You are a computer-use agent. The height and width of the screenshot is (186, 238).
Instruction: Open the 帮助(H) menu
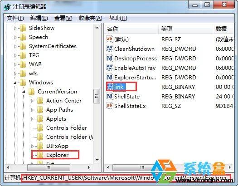pyautogui.click(x=118, y=18)
